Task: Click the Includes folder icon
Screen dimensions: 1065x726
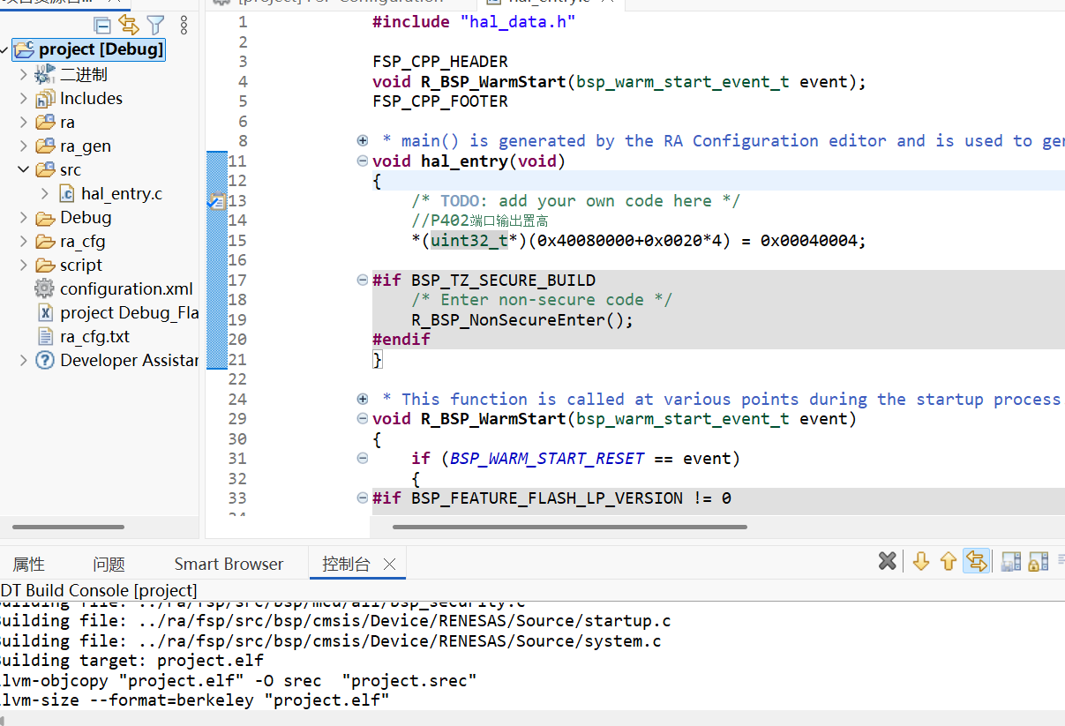Action: (44, 99)
